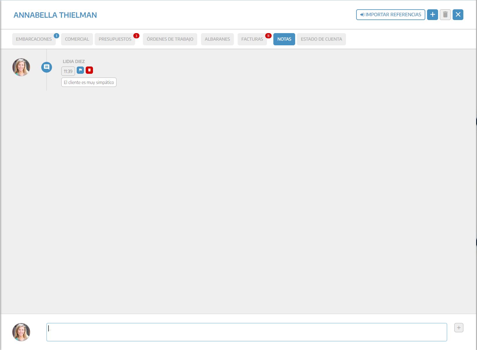477x350 pixels.
Task: Click the gray trash delete icon in header
Action: click(x=445, y=15)
